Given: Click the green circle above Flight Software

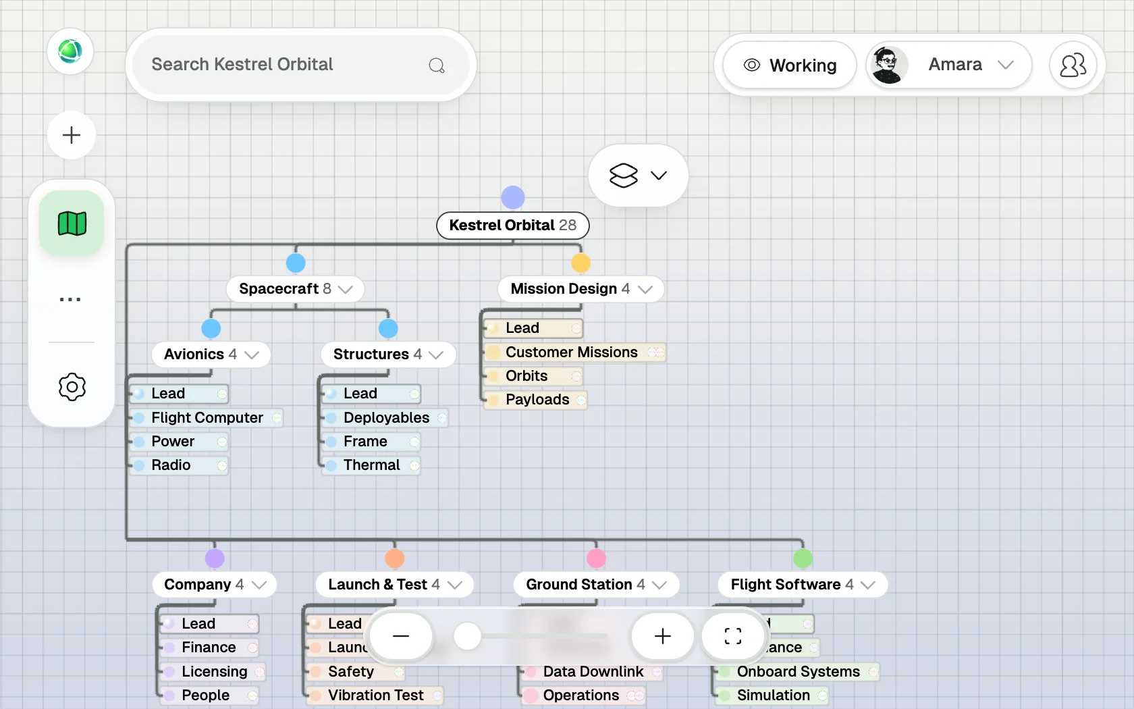Looking at the screenshot, I should point(803,558).
